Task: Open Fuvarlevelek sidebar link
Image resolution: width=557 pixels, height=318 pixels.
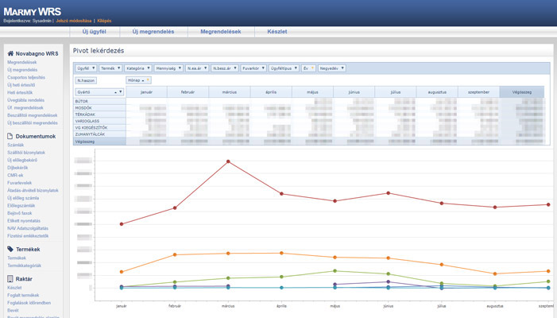Action: click(x=20, y=183)
